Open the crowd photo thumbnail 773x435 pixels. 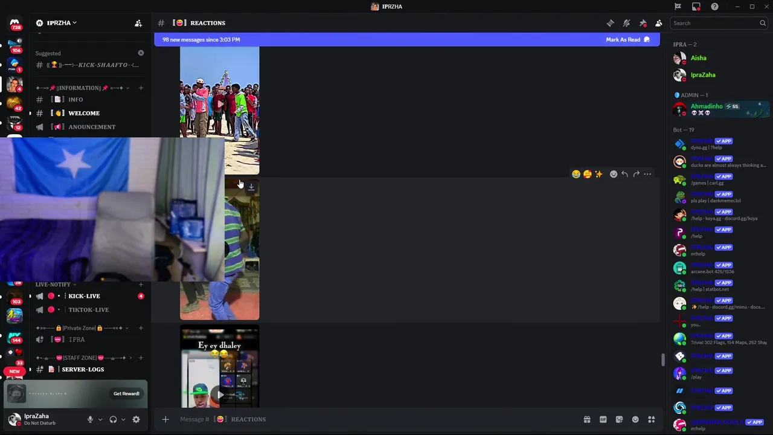tap(220, 111)
